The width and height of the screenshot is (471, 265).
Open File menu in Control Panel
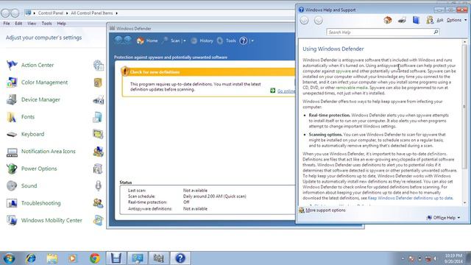(x=7, y=24)
